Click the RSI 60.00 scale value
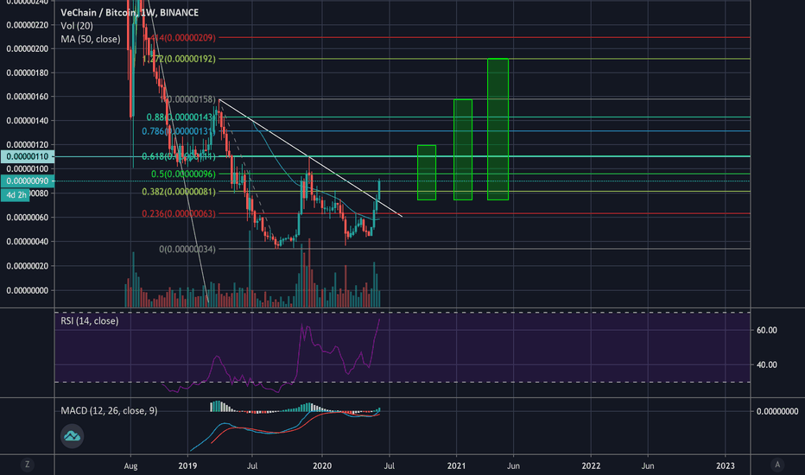Viewport: 805px width, 475px height. point(767,330)
